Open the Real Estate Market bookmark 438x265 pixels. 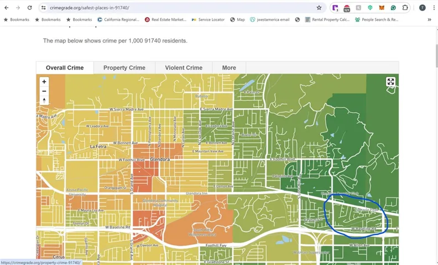pyautogui.click(x=165, y=19)
